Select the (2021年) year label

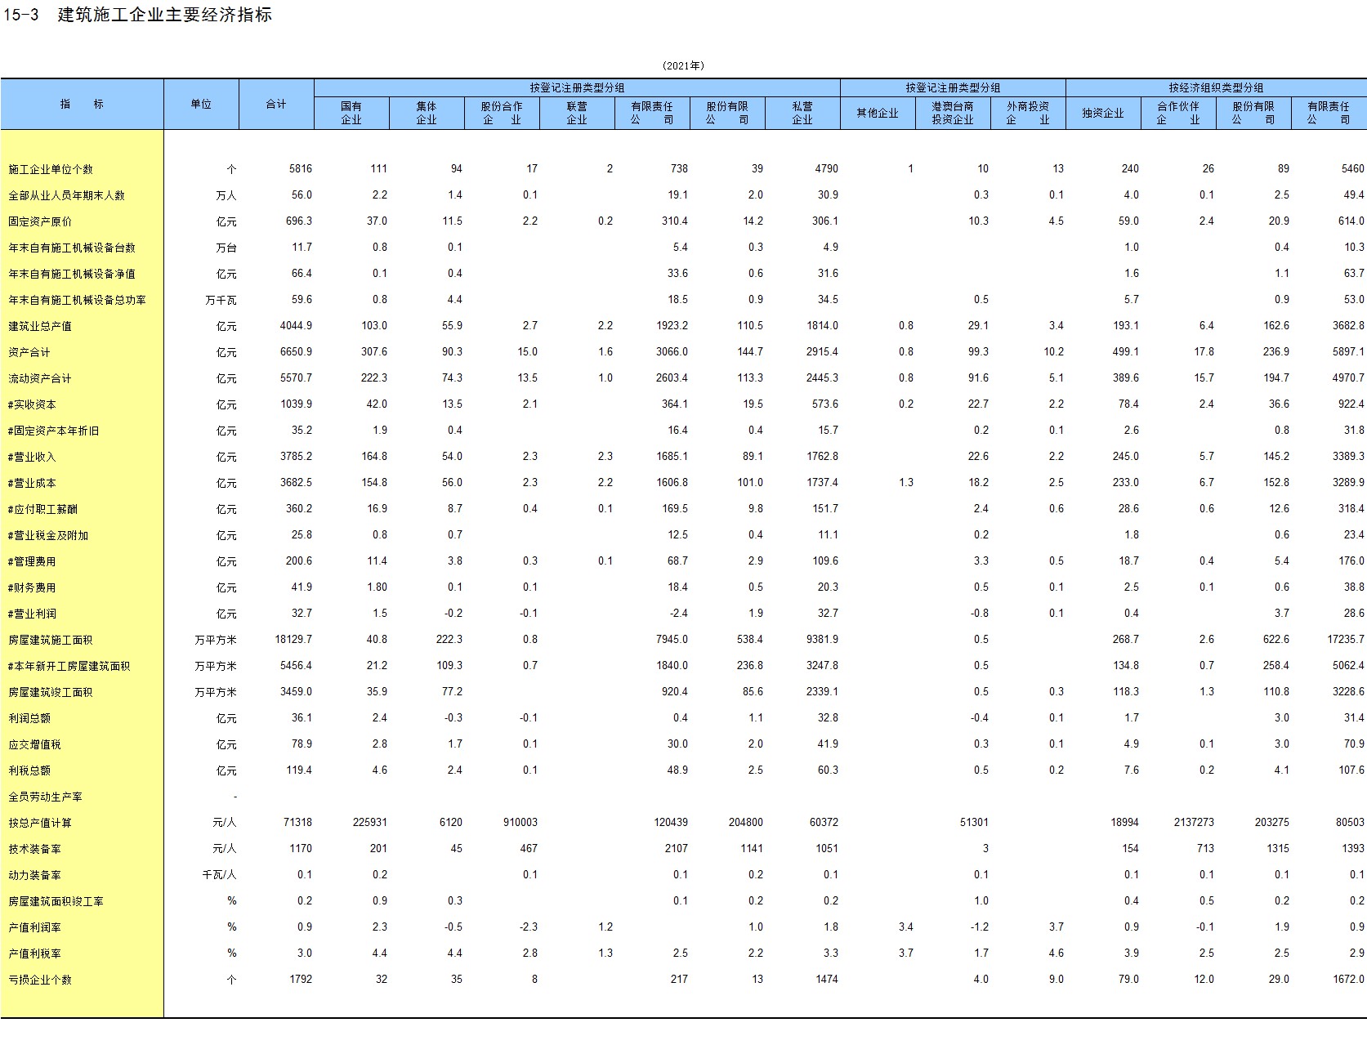[683, 65]
